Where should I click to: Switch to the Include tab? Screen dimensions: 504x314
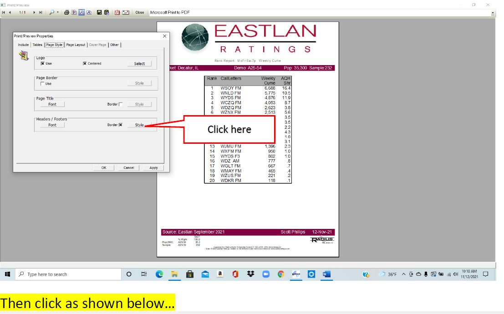[x=23, y=45]
